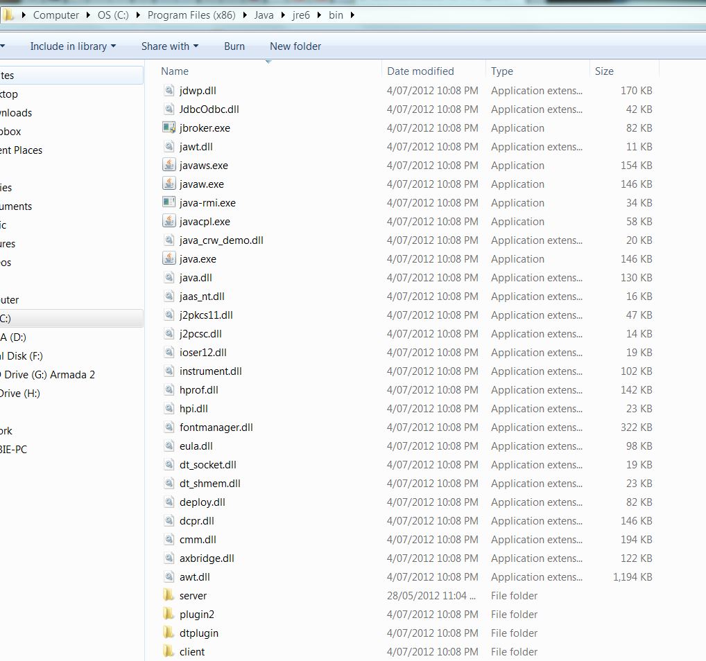706x661 pixels.
Task: Click the New folder button
Action: tap(295, 46)
